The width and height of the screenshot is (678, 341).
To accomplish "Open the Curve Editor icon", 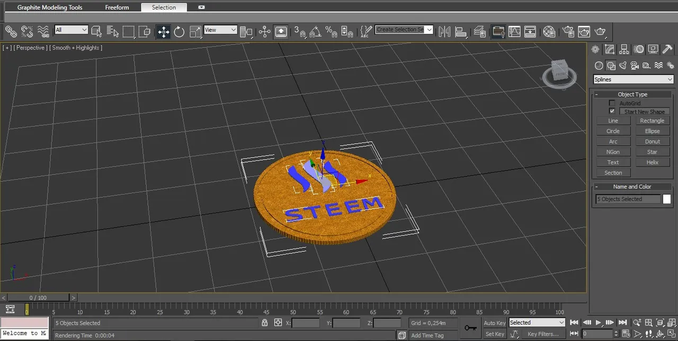I will pyautogui.click(x=514, y=32).
